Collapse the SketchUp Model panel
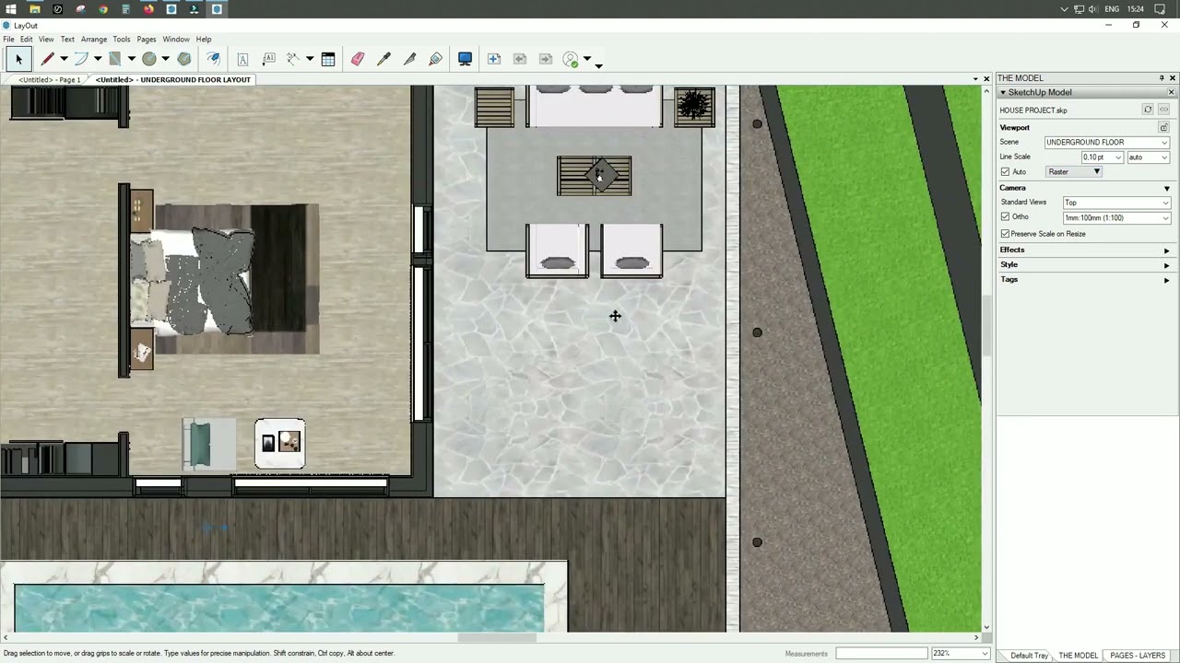This screenshot has height=663, width=1180. point(1003,93)
